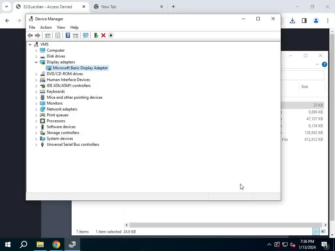Open the File menu

click(x=32, y=27)
